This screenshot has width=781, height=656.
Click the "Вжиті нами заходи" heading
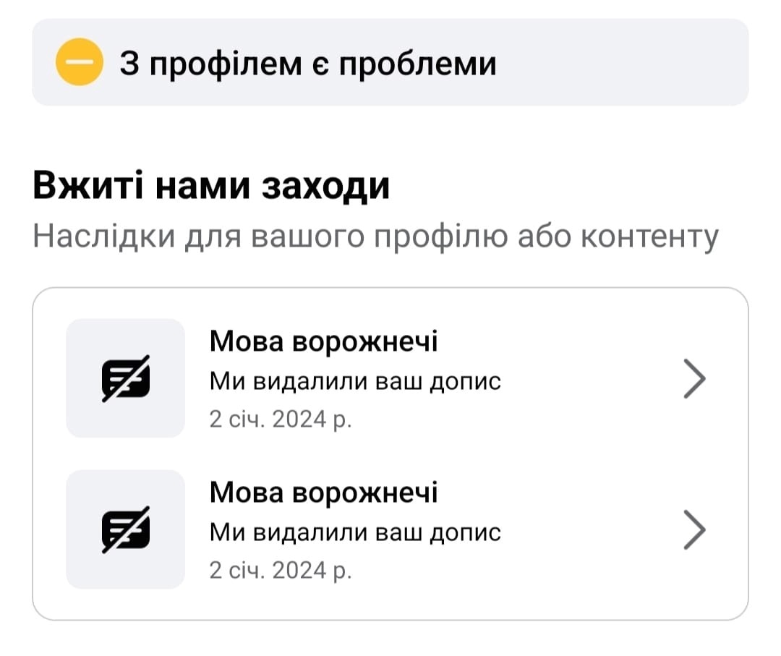point(211,187)
